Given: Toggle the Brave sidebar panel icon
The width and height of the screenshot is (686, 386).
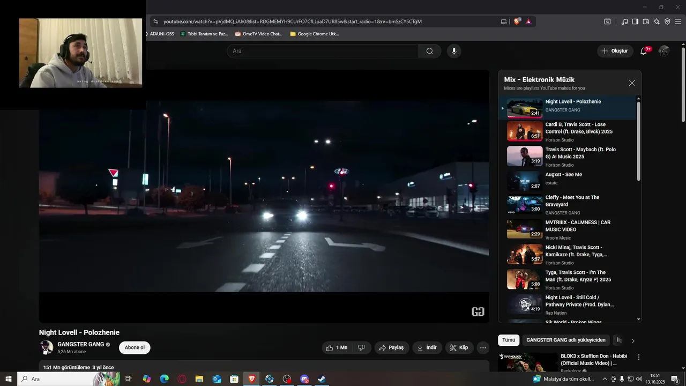Looking at the screenshot, I should tap(635, 21).
